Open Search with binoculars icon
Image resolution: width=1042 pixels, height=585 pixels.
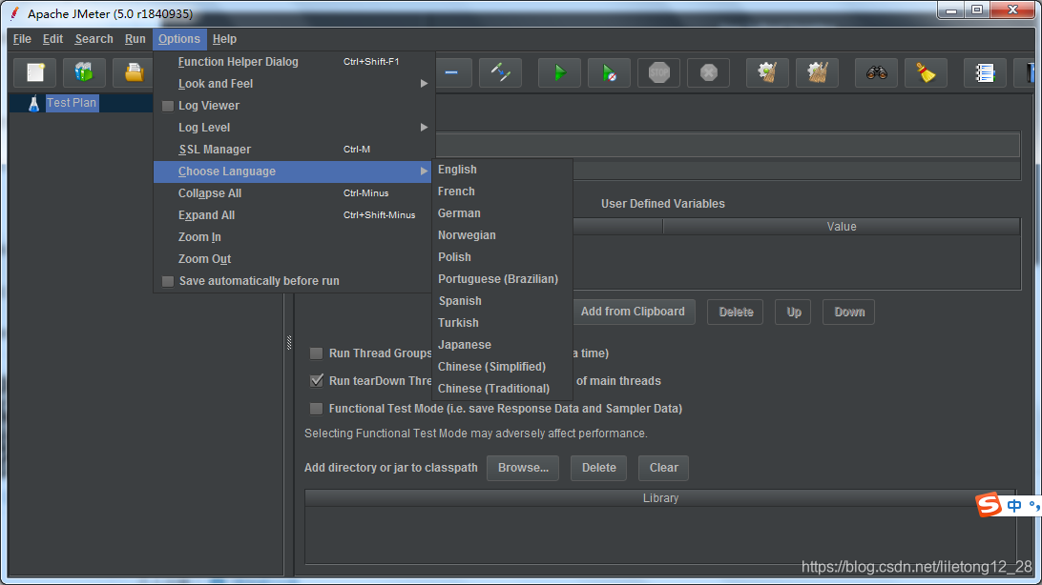[877, 72]
